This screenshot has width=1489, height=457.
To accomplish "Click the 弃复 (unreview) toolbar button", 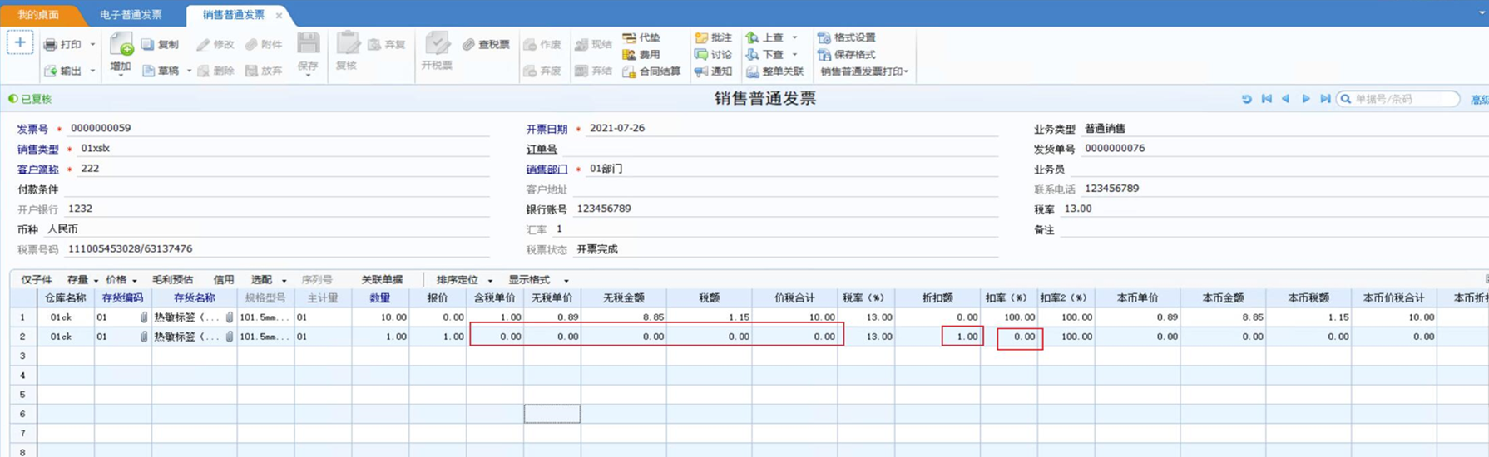I will (x=386, y=45).
